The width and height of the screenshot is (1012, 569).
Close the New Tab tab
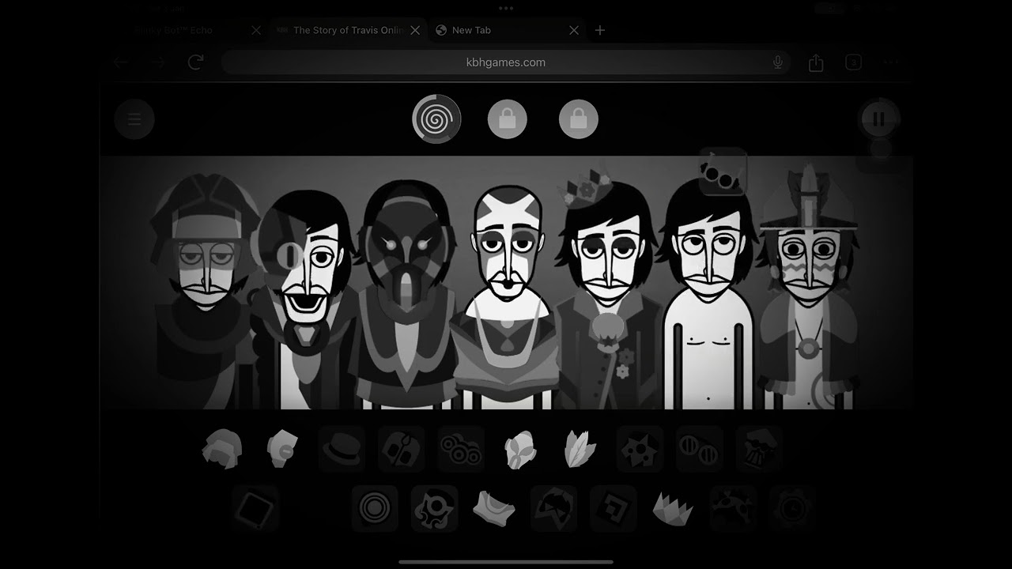574,30
